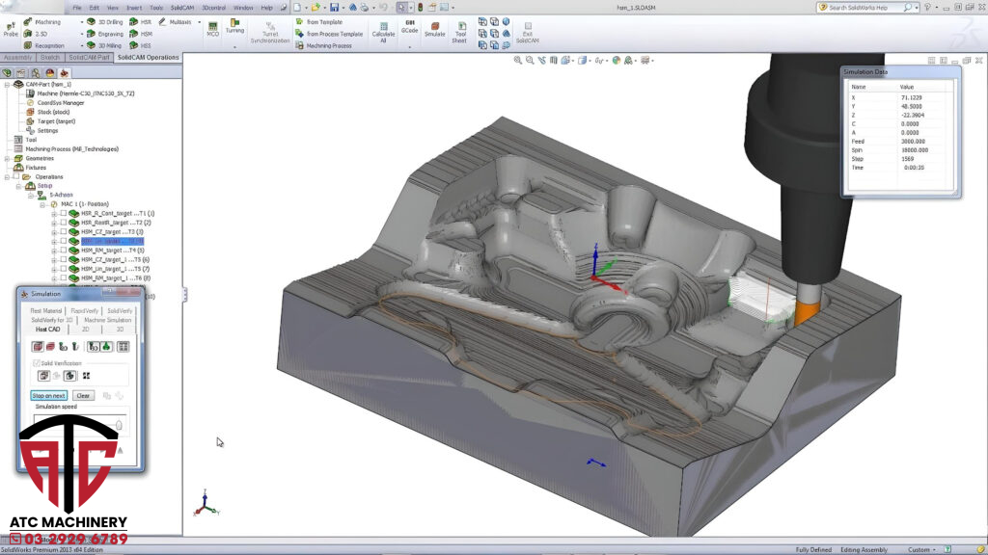
Task: Click the Calculate All icon
Action: [383, 28]
